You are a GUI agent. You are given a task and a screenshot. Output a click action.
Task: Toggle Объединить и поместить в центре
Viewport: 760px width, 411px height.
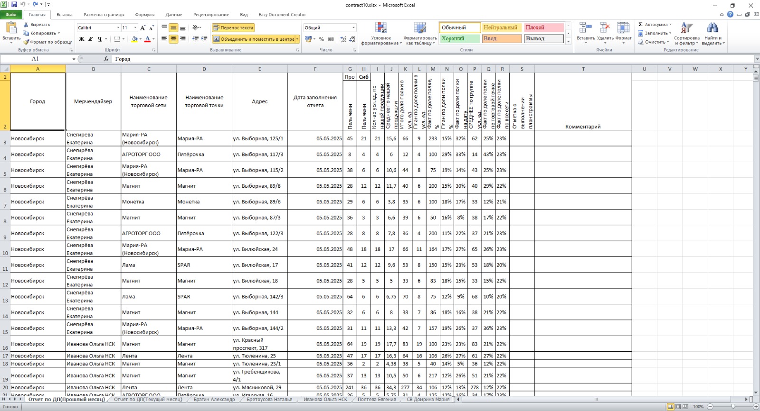253,39
